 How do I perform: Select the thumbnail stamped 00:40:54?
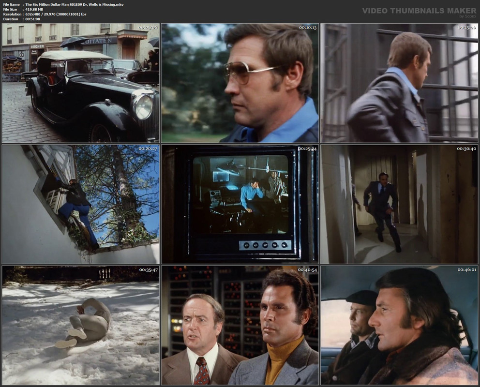pyautogui.click(x=240, y=325)
